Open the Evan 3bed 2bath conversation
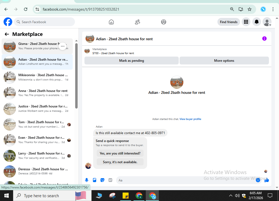The height and width of the screenshot is (201, 279). tap(37, 140)
